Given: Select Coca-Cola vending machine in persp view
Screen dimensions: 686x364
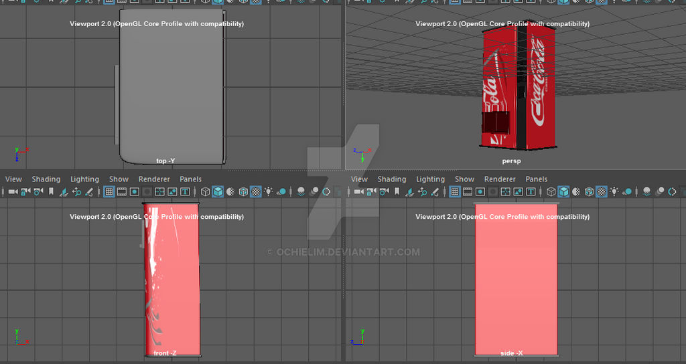Looking at the screenshot, I should tap(519, 85).
